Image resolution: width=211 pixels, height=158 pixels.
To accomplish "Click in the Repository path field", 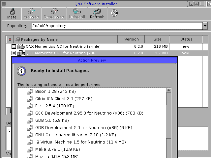I will [x=115, y=26].
